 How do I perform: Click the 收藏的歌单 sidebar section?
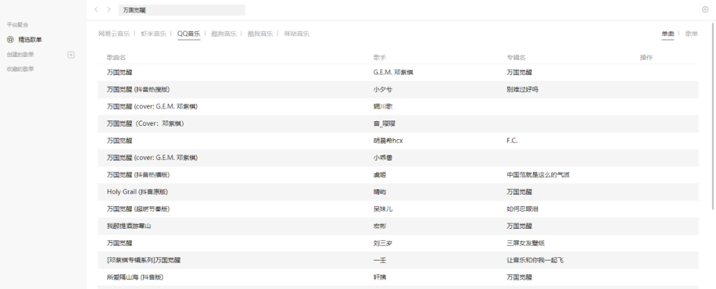(x=21, y=69)
